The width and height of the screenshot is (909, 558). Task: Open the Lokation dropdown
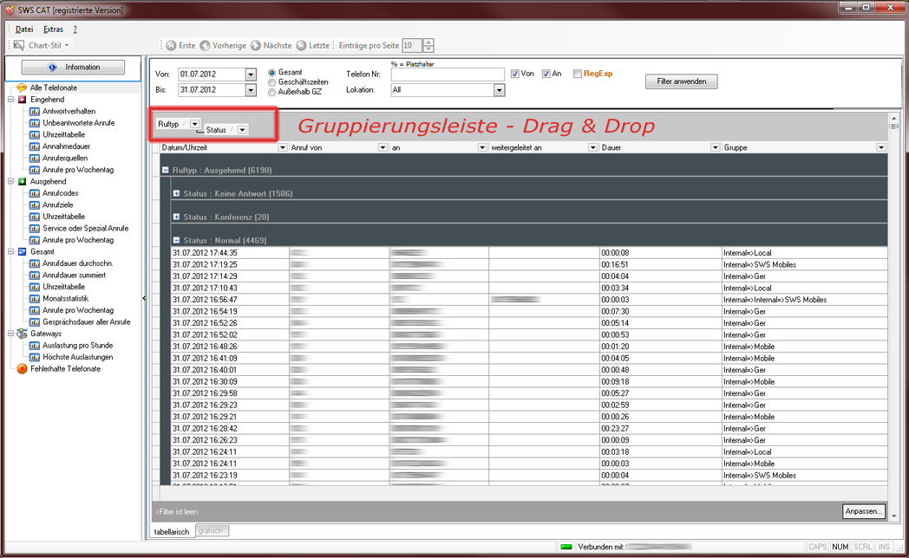coord(499,90)
